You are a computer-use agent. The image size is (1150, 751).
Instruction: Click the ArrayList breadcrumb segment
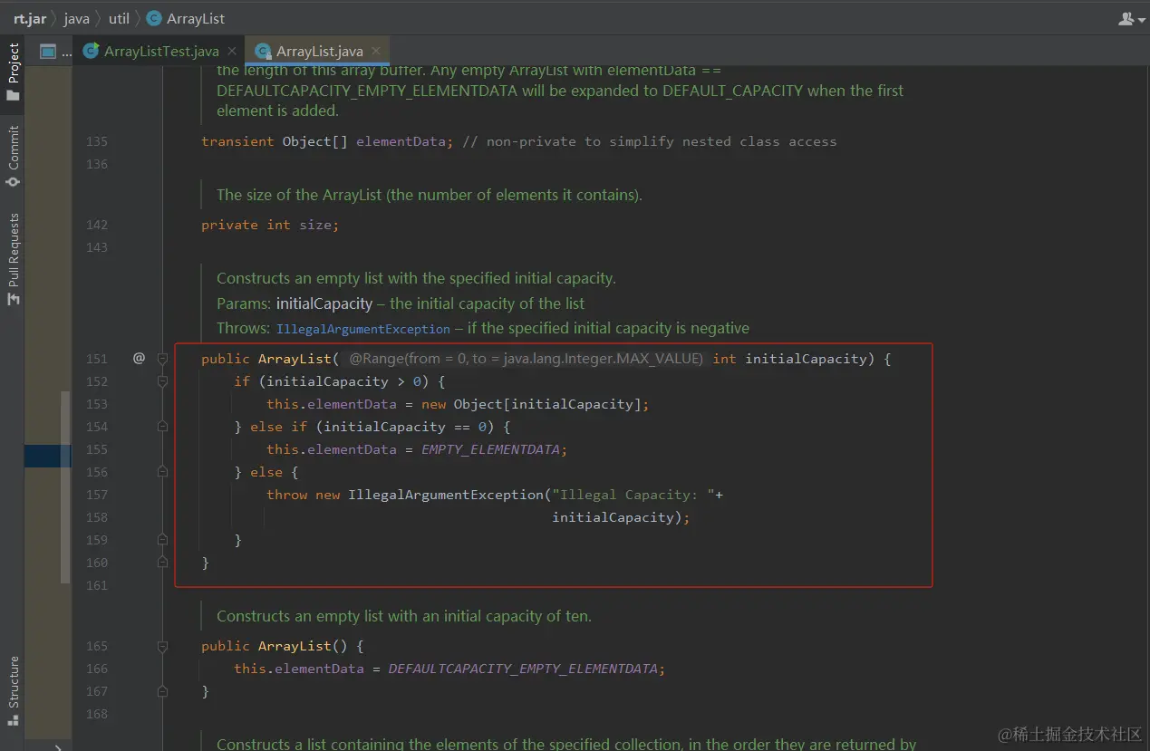coord(196,18)
